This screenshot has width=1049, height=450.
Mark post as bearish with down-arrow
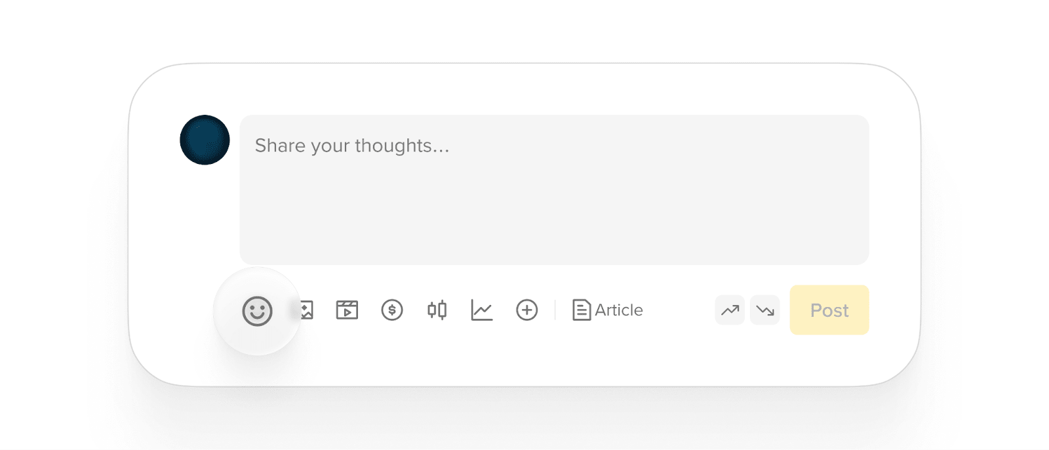764,310
